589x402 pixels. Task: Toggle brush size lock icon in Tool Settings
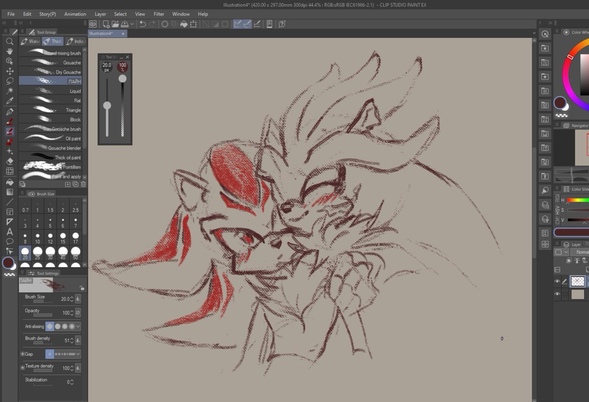pos(81,289)
